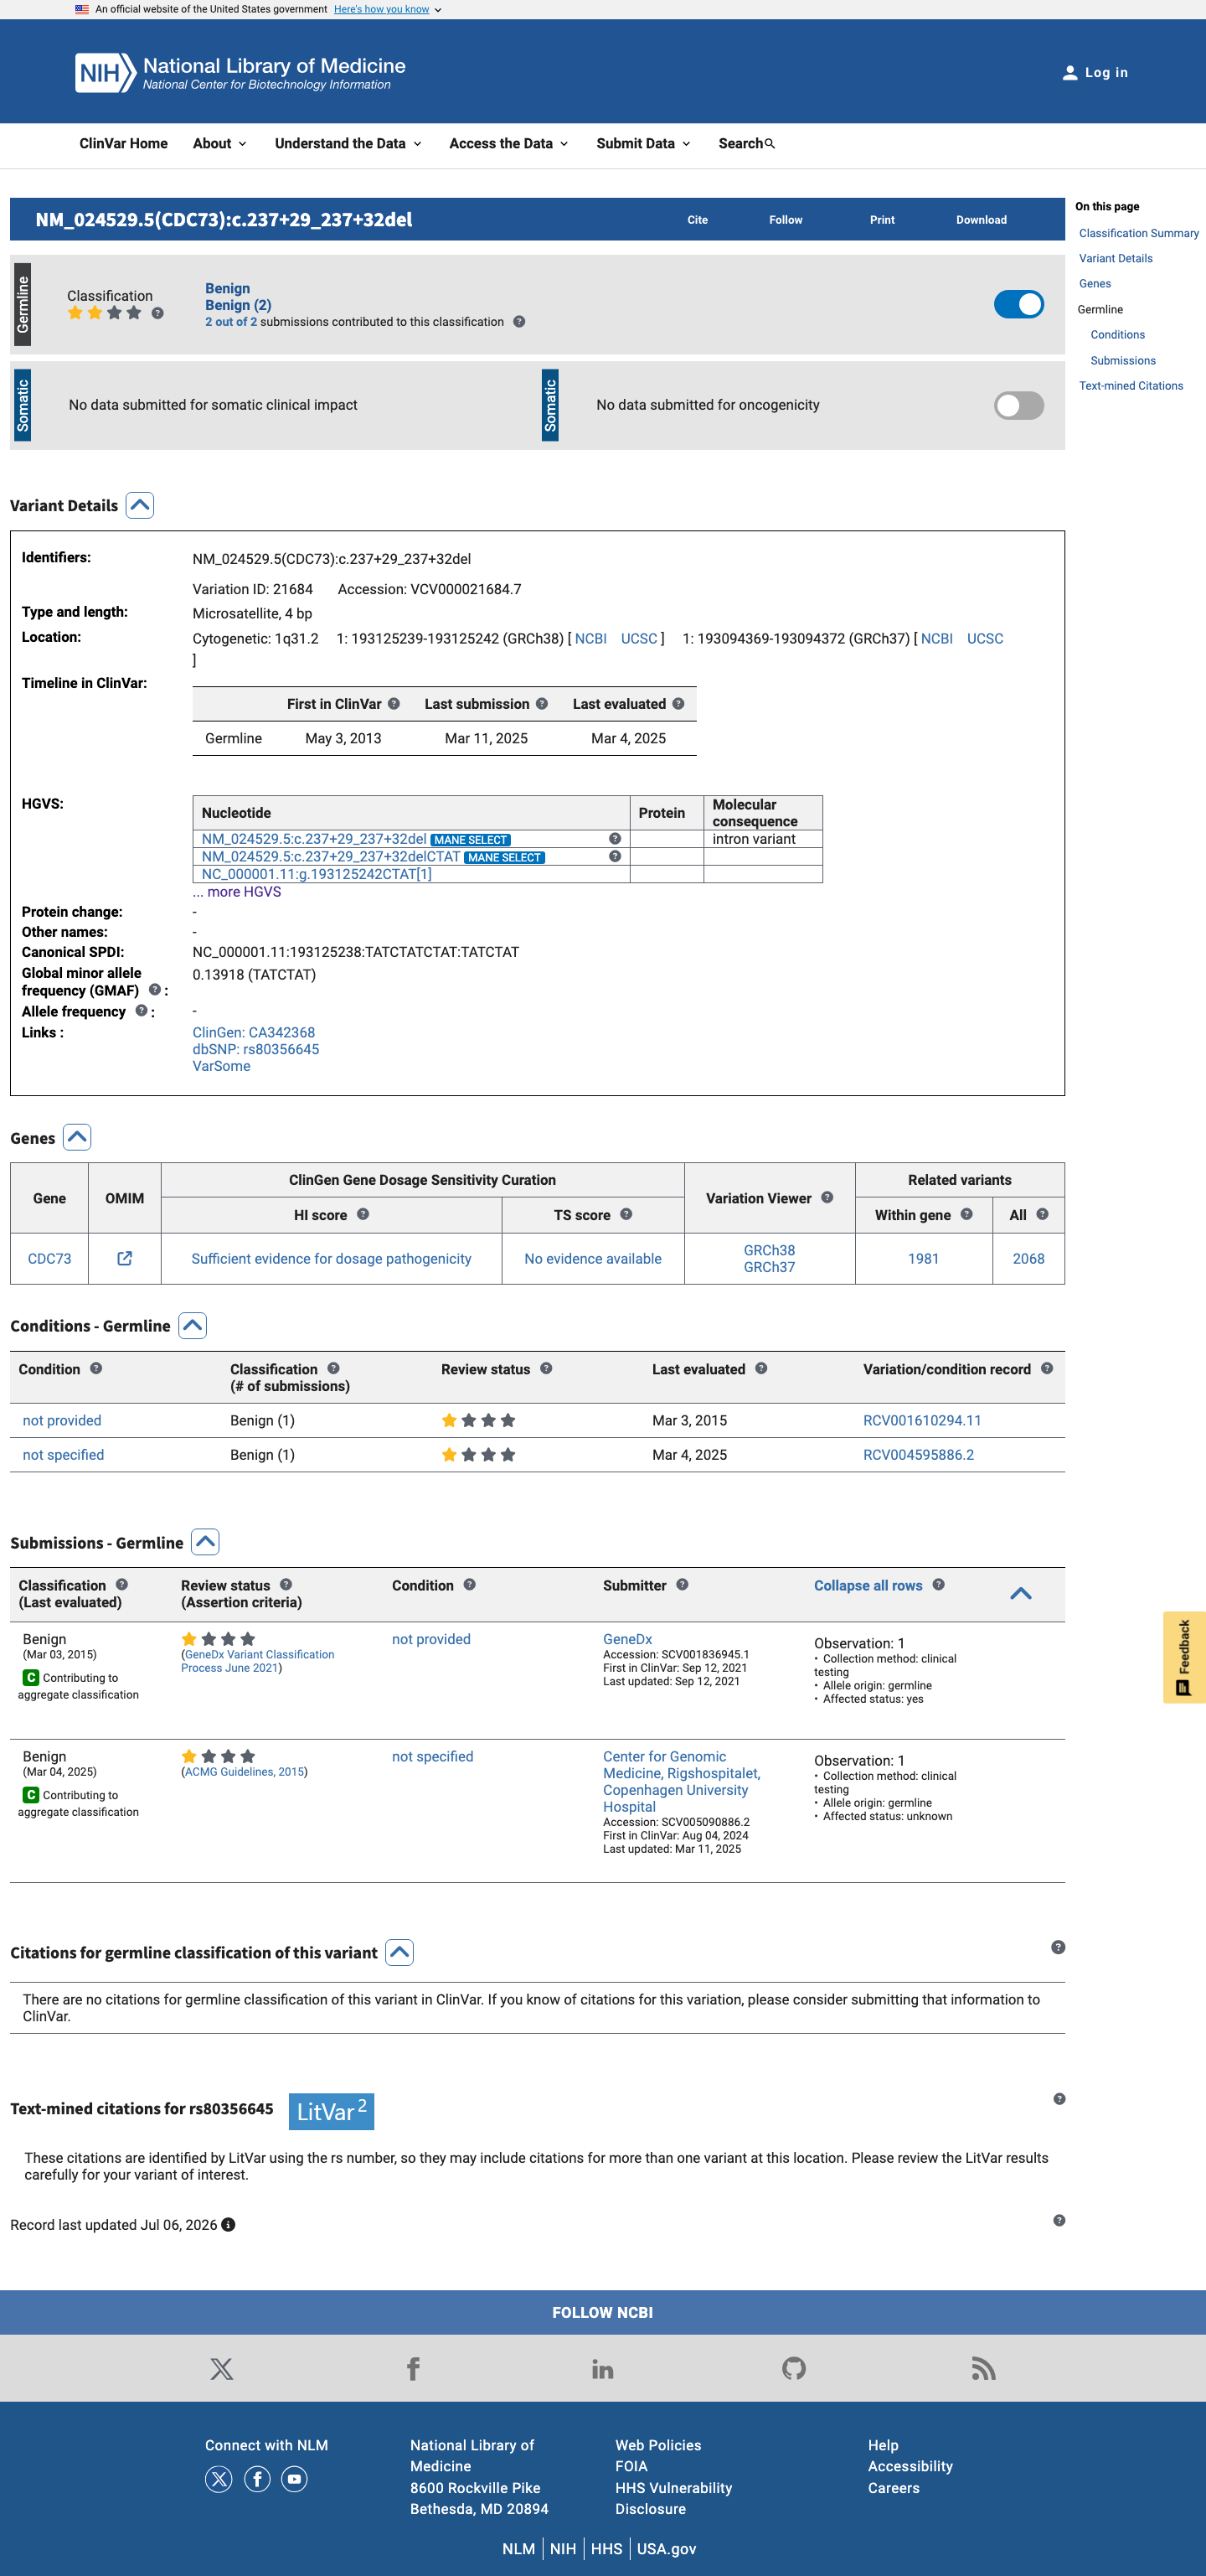Jump to Submissions in page sidebar

(1122, 361)
